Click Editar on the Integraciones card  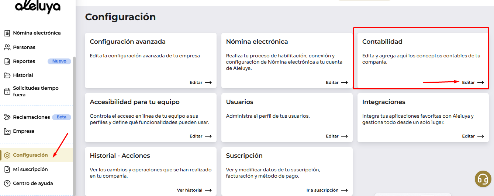point(473,136)
